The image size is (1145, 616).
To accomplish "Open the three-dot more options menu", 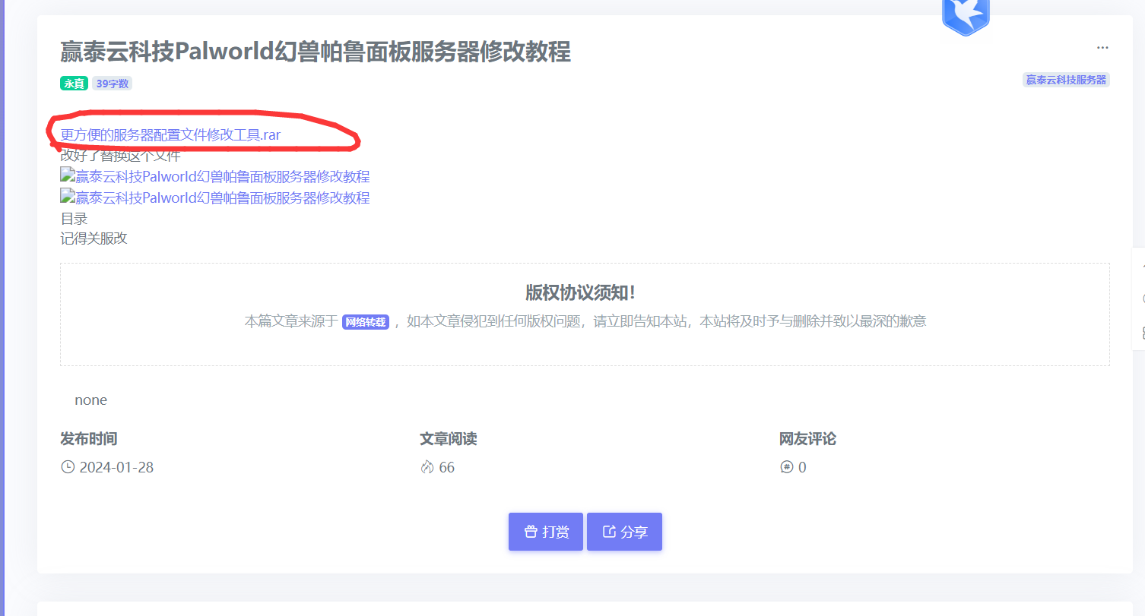I will (1102, 48).
